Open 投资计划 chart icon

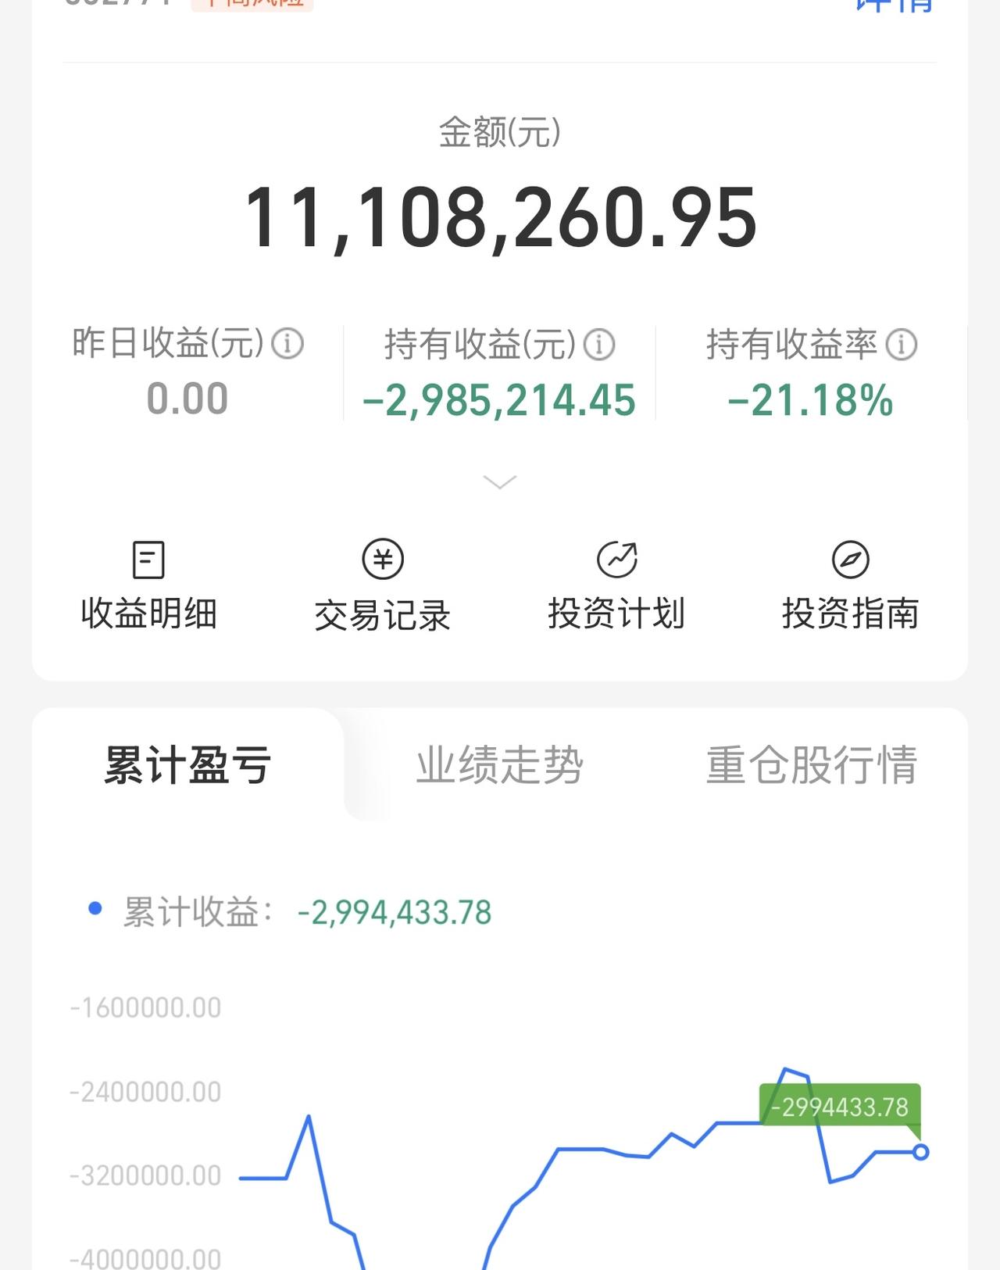click(x=617, y=559)
